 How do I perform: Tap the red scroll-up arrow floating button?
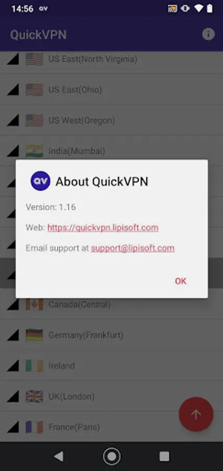(x=196, y=414)
